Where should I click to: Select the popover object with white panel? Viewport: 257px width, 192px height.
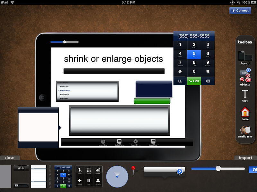pos(39,127)
